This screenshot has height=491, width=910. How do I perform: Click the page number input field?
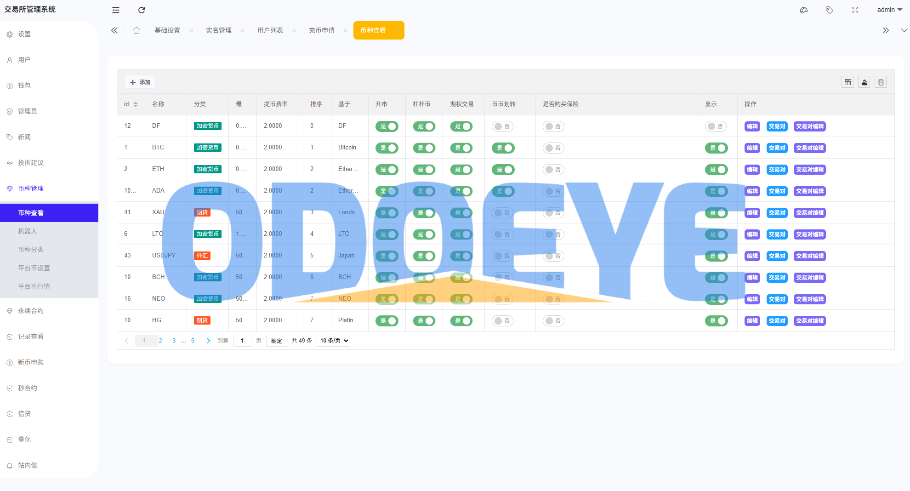[242, 341]
